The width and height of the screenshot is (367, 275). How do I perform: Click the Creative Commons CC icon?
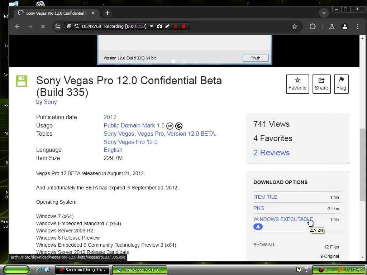pos(170,126)
